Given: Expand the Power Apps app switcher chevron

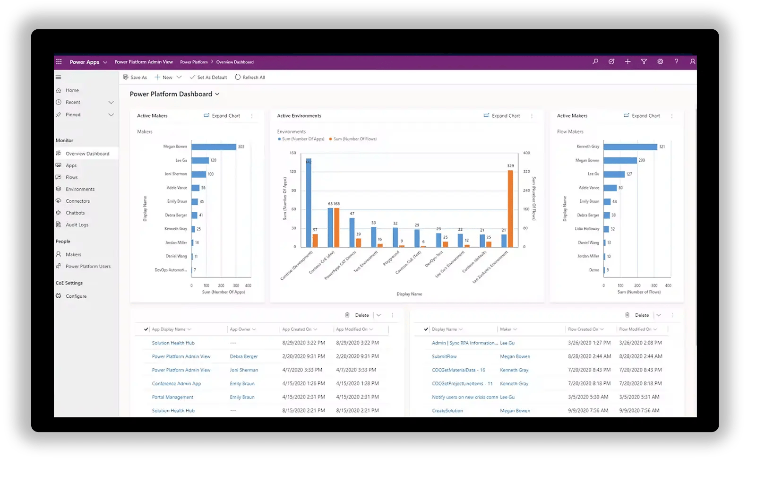Looking at the screenshot, I should [x=105, y=62].
